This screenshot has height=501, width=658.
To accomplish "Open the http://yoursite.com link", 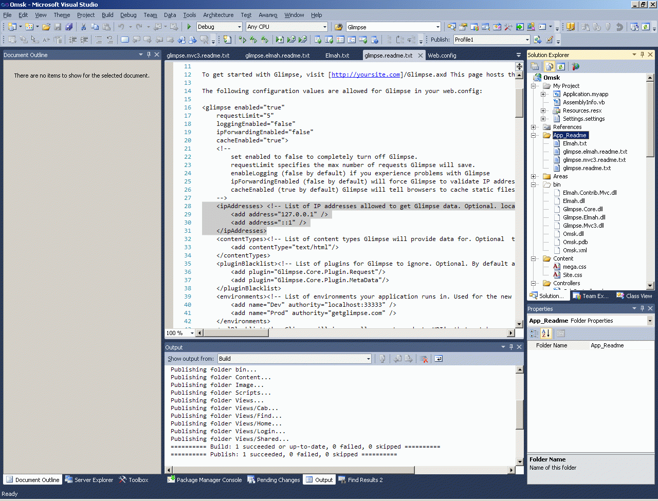I will (365, 75).
